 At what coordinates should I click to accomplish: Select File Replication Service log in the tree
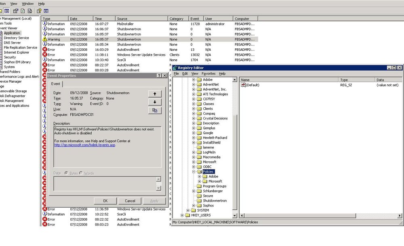tap(20, 48)
